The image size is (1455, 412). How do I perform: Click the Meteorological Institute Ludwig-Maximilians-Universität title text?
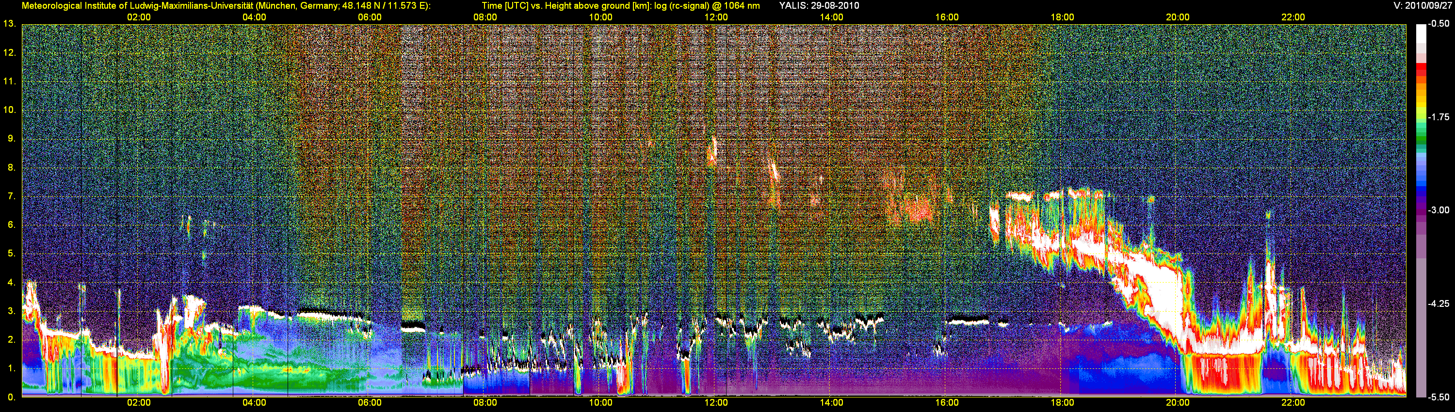click(x=226, y=6)
